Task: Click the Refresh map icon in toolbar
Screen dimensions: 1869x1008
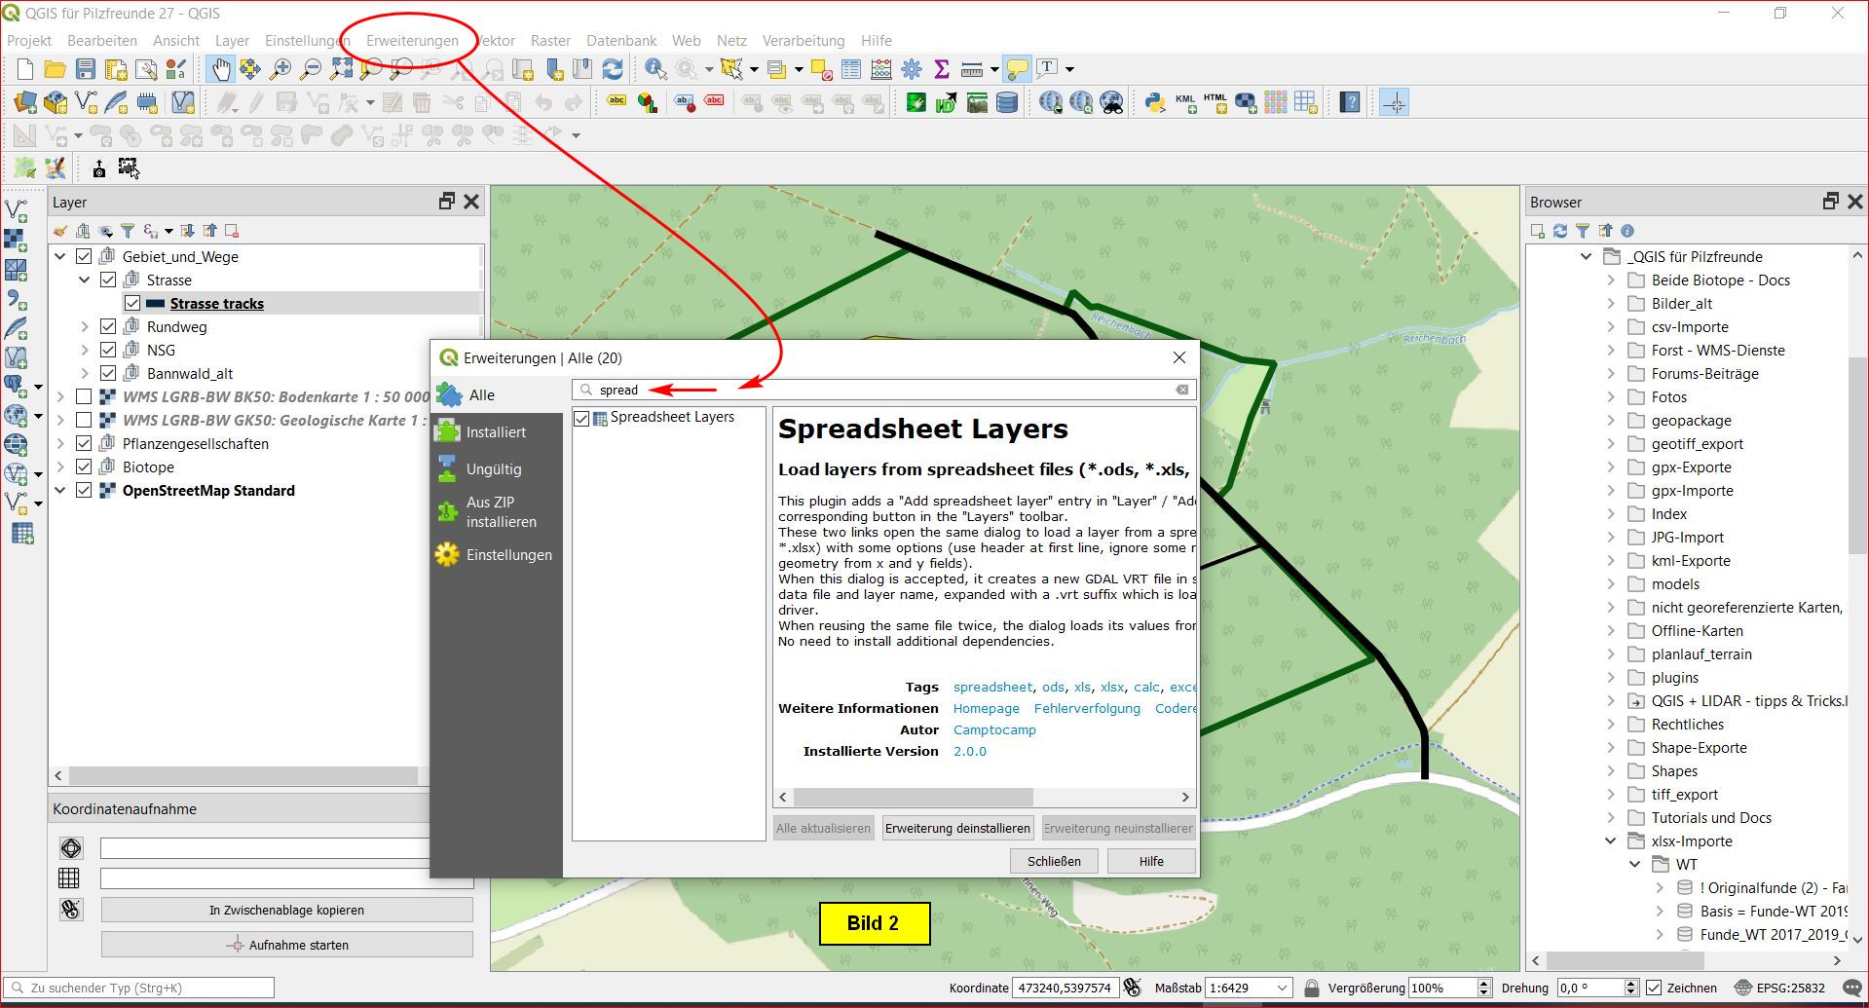Action: pos(613,69)
